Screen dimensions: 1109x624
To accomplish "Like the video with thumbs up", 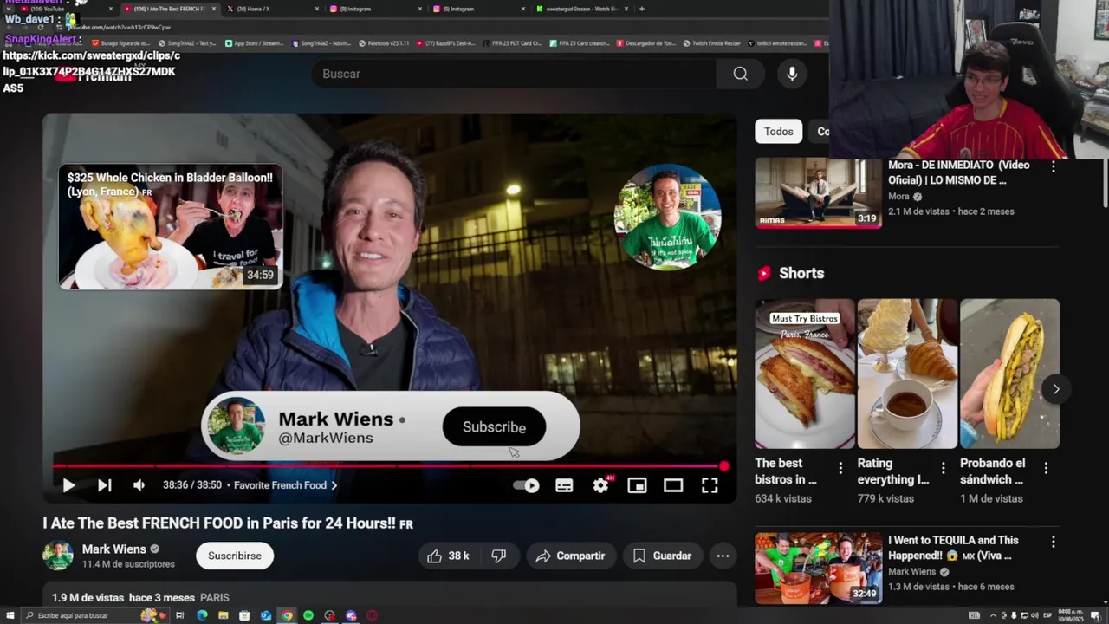I will (448, 556).
